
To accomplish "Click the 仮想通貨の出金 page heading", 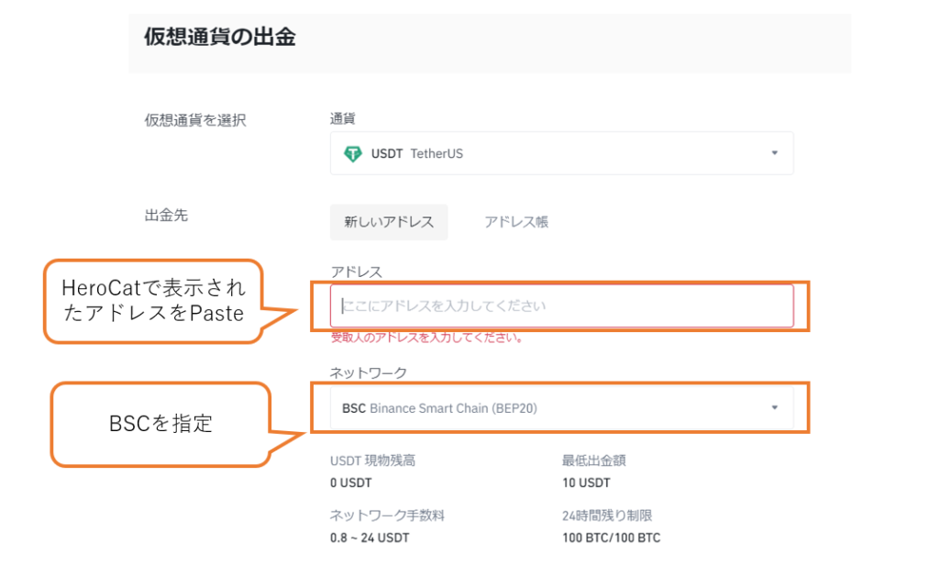I will [220, 37].
